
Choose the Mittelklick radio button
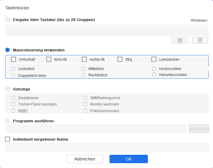click(83, 69)
